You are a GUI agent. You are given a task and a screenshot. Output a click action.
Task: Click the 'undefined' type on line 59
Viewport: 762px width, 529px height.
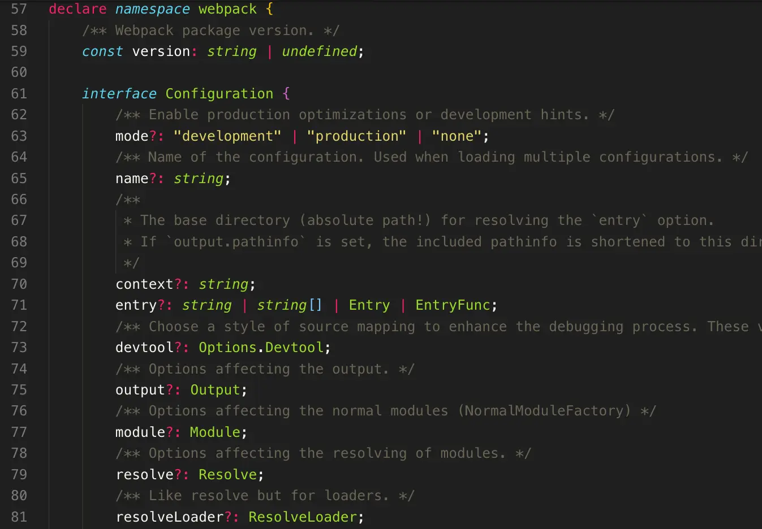(319, 51)
